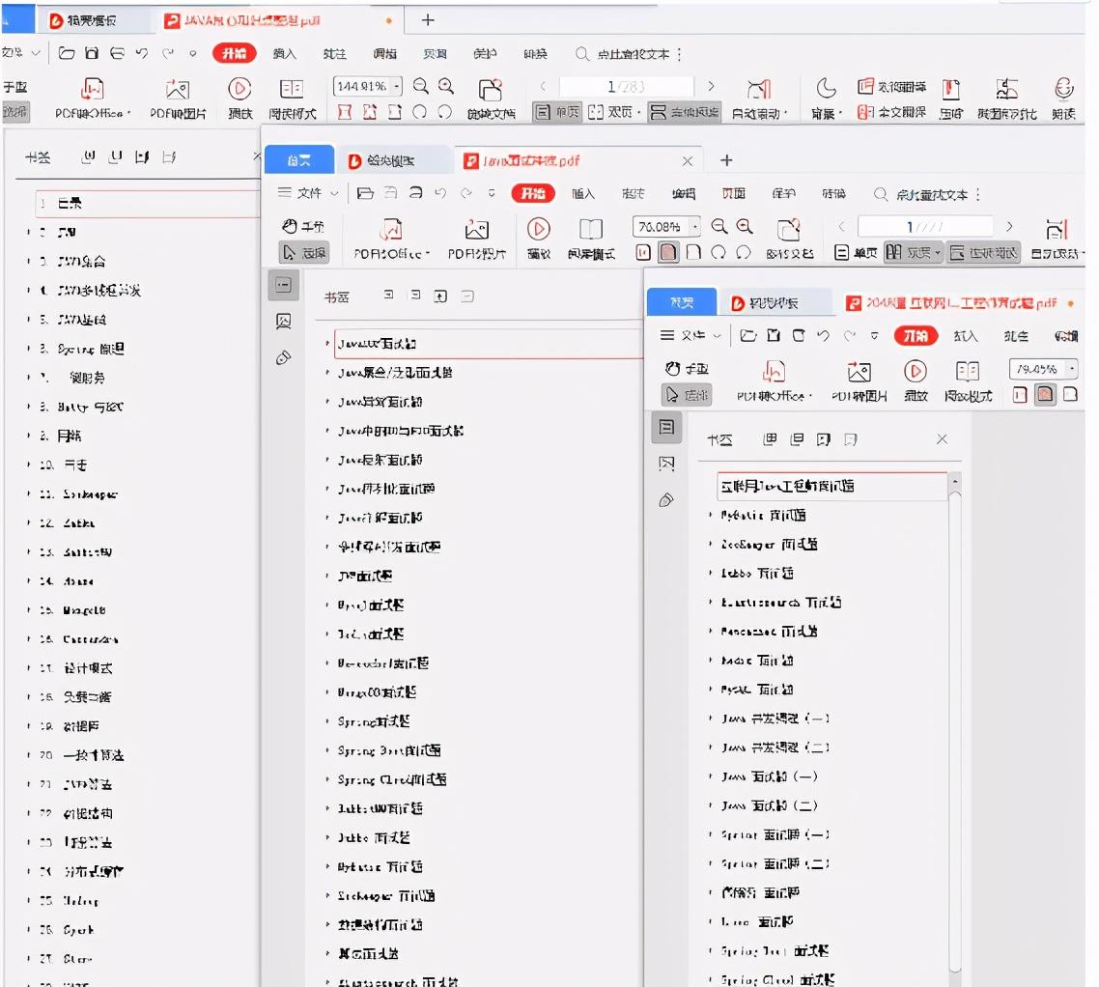1099x987 pixels.
Task: Expand Java异常面试题 bookmark in middle window
Action: (327, 402)
